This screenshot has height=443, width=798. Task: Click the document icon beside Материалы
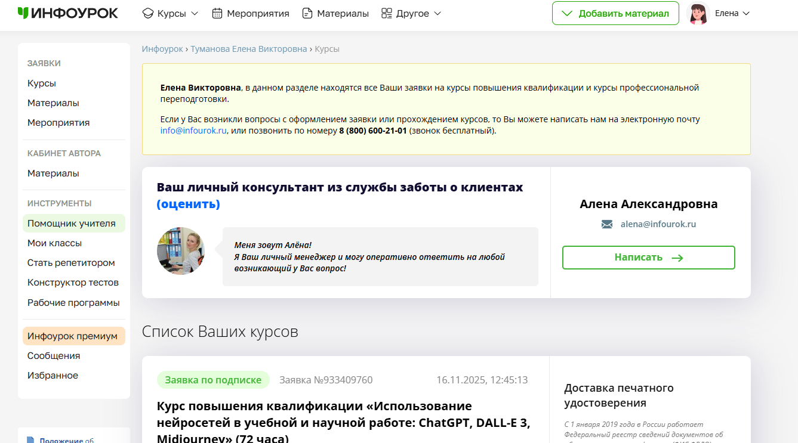[307, 13]
